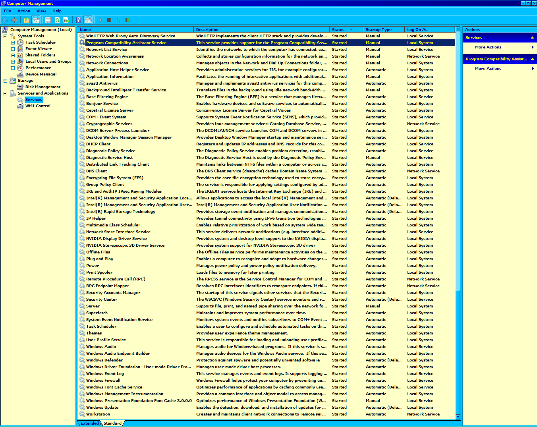This screenshot has height=427, width=537.
Task: Click the Up One Level folder icon
Action: [27, 20]
